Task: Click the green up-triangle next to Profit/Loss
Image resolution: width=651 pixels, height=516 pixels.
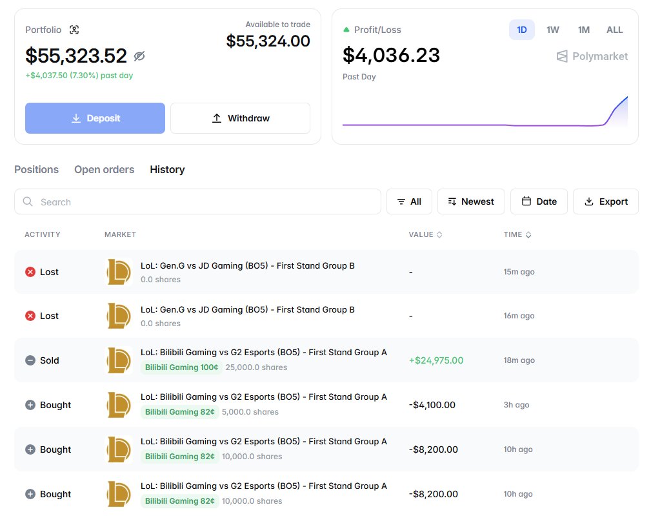Action: (346, 30)
